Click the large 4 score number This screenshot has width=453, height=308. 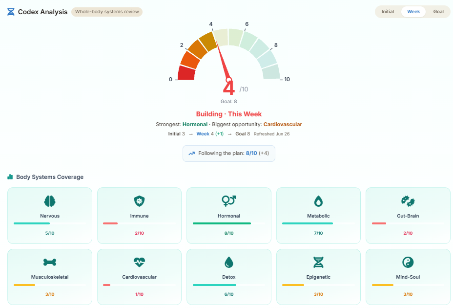[229, 88]
